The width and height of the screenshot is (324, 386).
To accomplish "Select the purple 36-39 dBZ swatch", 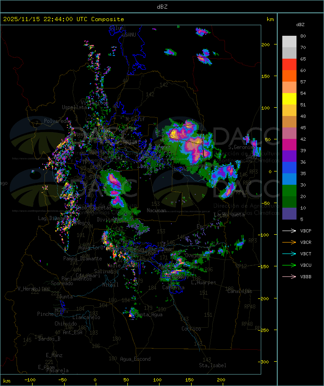I will point(289,156).
